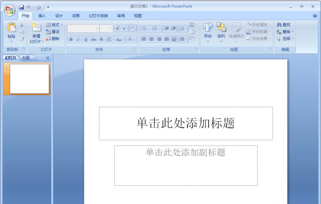Viewport: 321px width, 204px height.
Task: Clear all formatting icon
Action: tap(133, 28)
